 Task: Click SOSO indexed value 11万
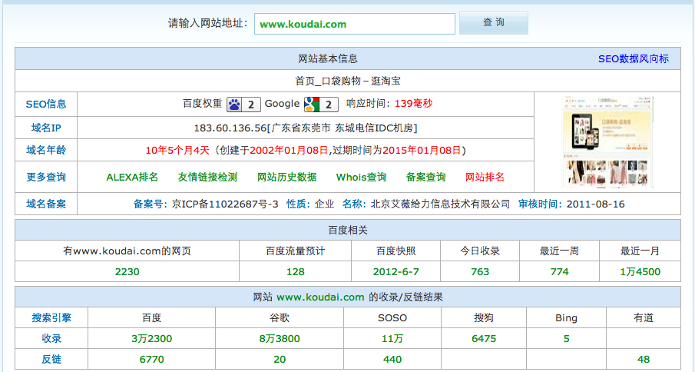pos(392,339)
